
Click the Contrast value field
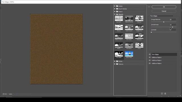[173, 30]
